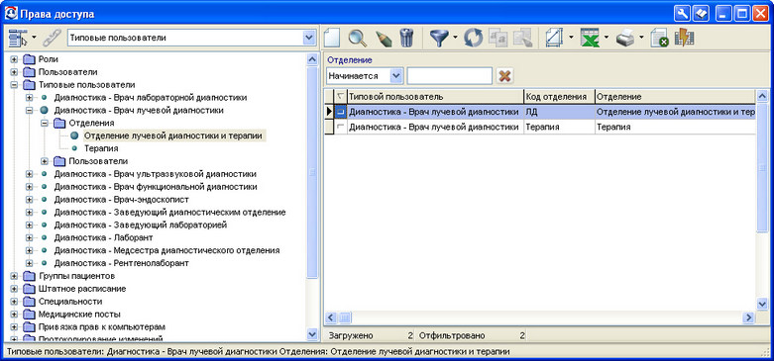Image resolution: width=774 pixels, height=361 pixels.
Task: Expand Диагностика - Врач ультразвуковой диагностики
Action: (x=29, y=174)
